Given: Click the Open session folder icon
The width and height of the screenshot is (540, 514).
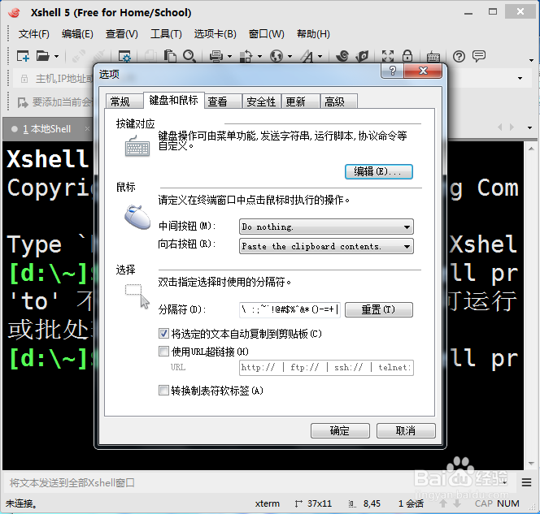Looking at the screenshot, I should [x=43, y=56].
